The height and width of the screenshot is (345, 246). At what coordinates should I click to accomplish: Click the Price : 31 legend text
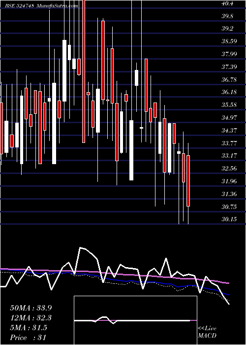[28, 338]
